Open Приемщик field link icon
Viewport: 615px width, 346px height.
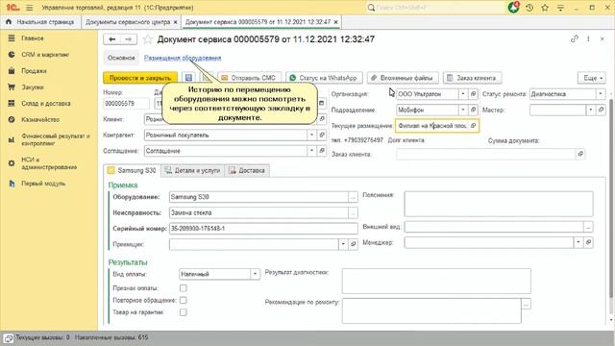353,244
